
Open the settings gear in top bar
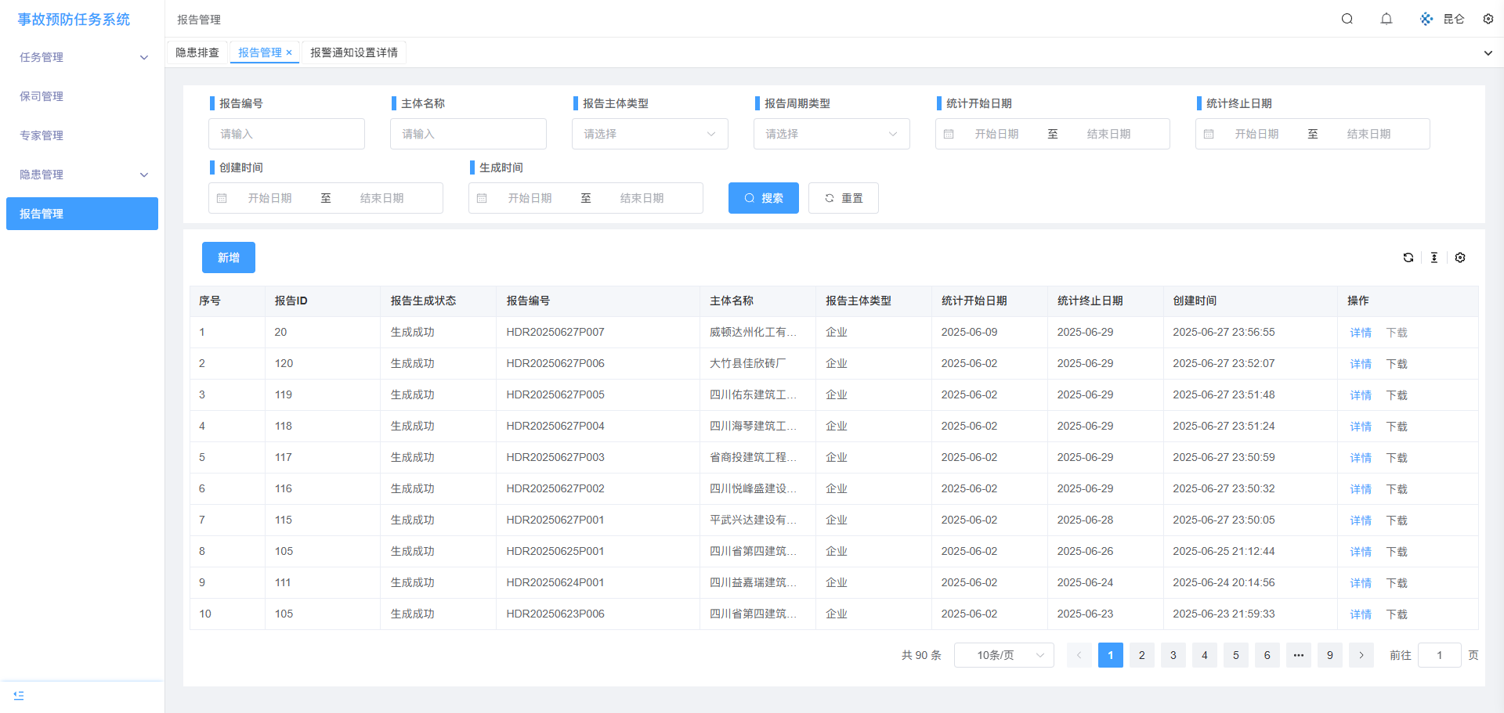coord(1488,19)
